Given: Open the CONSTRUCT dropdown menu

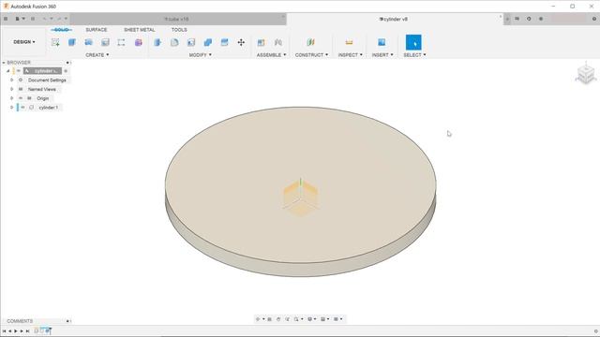Looking at the screenshot, I should click(x=311, y=55).
